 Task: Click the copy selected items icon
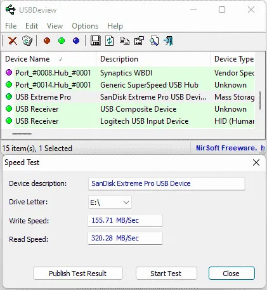(124, 41)
